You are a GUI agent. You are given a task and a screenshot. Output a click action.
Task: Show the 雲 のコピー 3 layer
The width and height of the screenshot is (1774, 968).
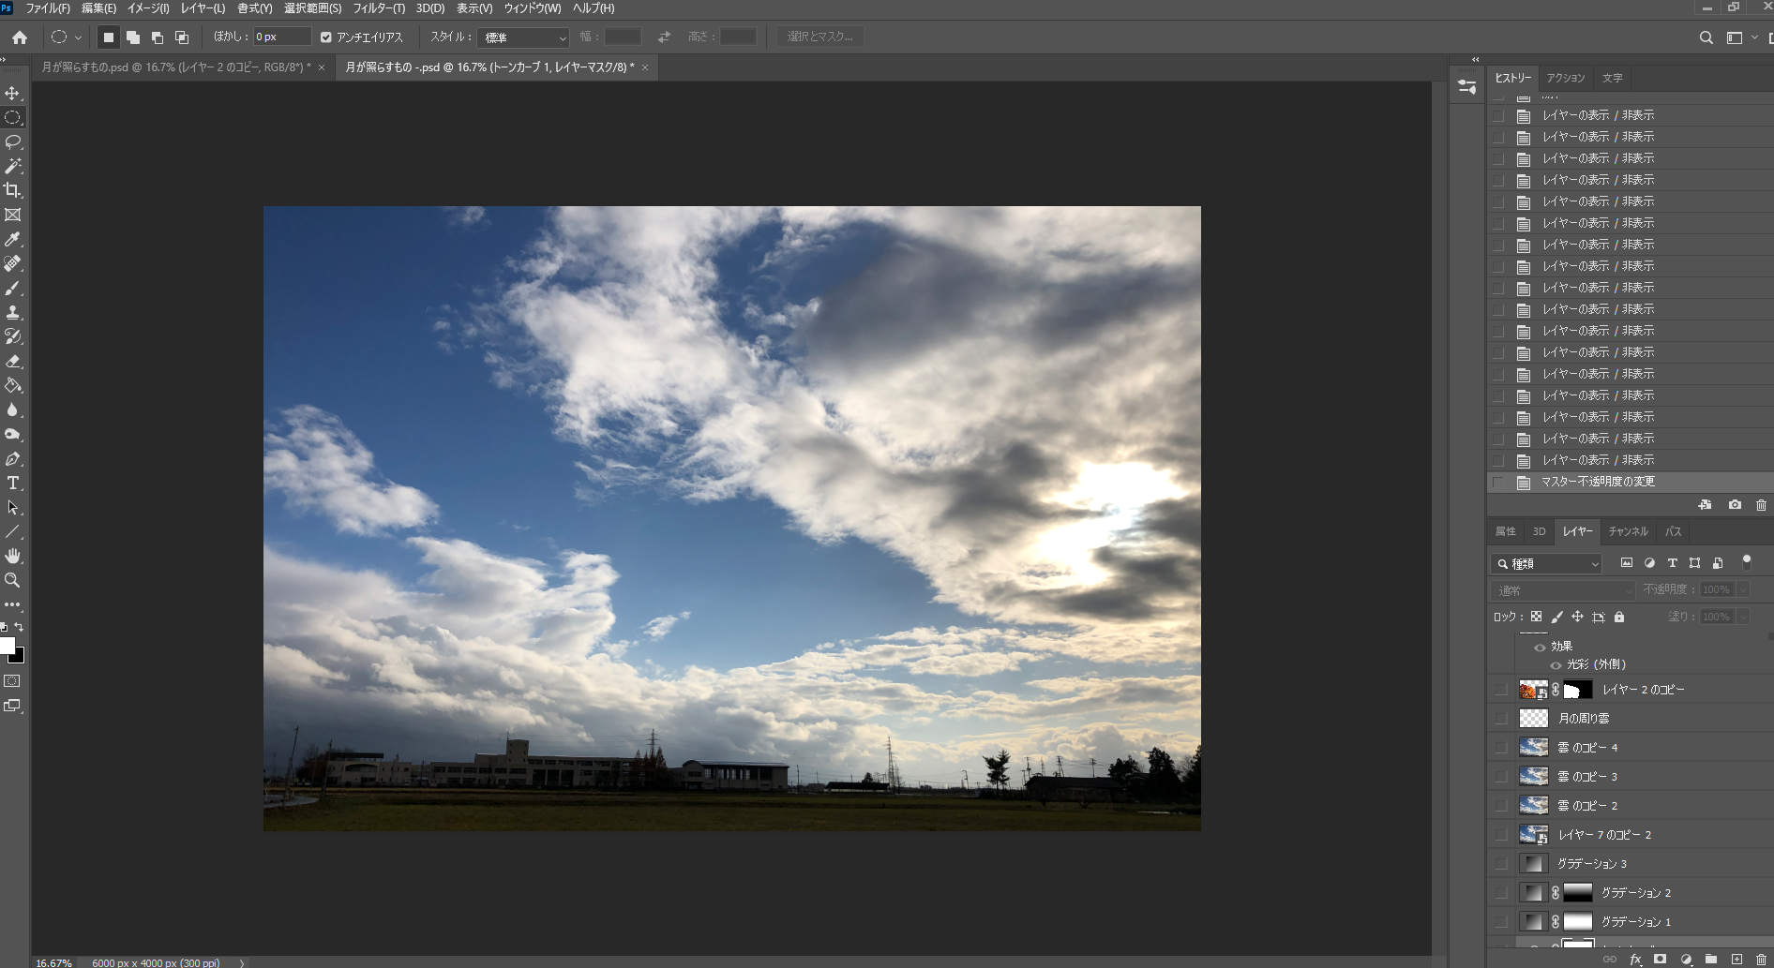coord(1502,777)
